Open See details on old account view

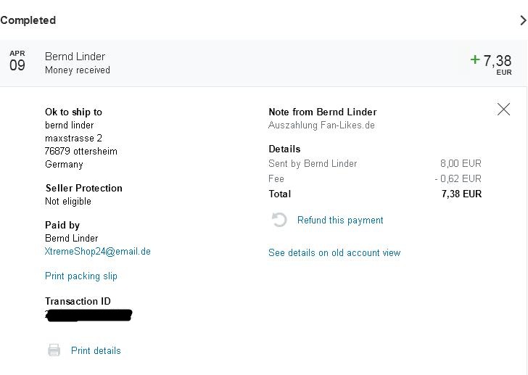[334, 253]
